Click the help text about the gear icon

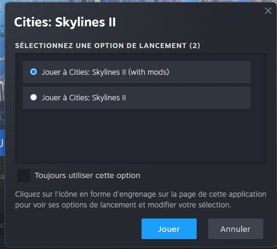[x=140, y=199]
